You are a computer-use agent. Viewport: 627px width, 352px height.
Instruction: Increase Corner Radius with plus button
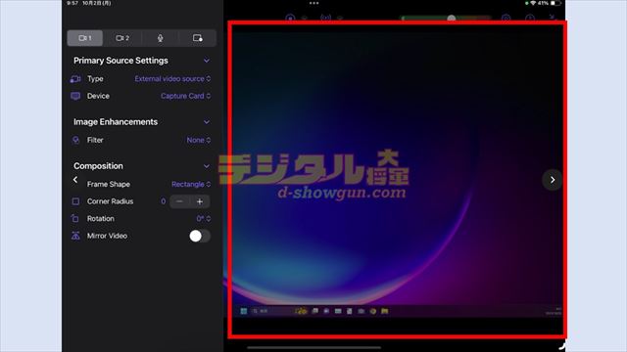pyautogui.click(x=200, y=201)
